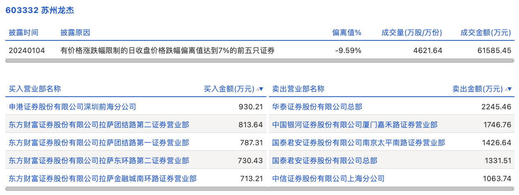Sort by 买入金额(万元) column header
Viewport: 519px width, 195px height.
(229, 89)
